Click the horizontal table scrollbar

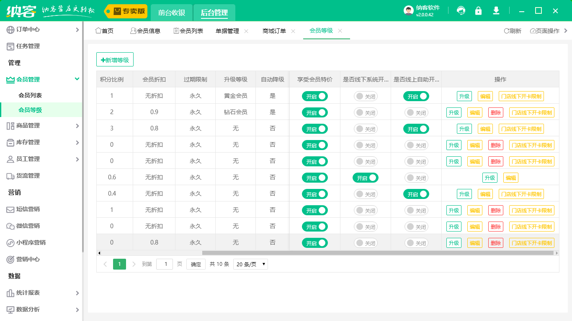tap(377, 253)
